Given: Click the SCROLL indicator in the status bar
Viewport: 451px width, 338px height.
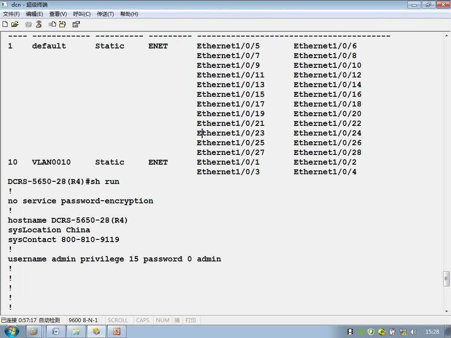Looking at the screenshot, I should click(118, 320).
